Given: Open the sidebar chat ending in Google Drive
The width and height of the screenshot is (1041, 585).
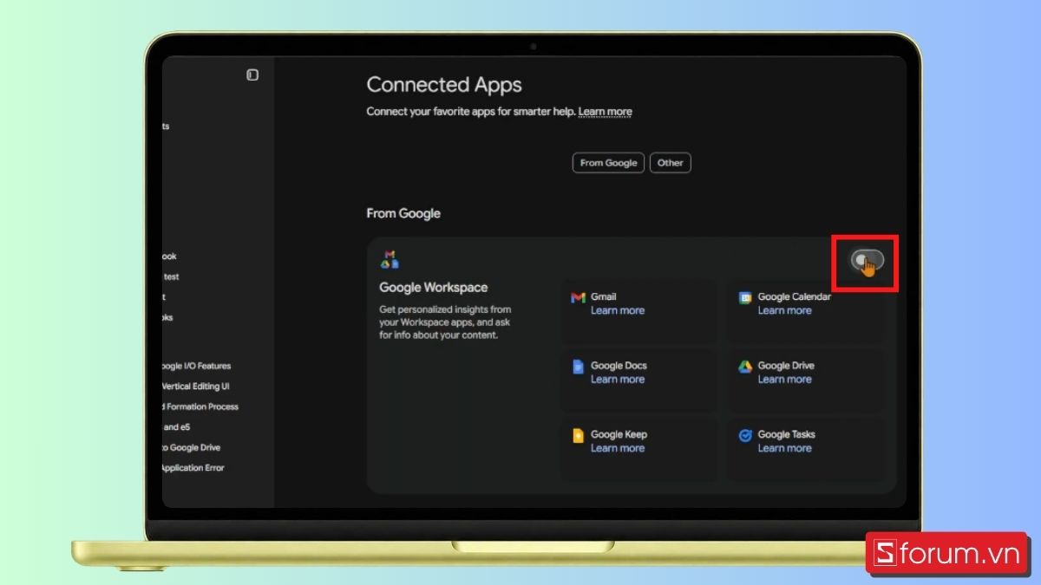Looking at the screenshot, I should 192,448.
